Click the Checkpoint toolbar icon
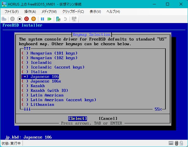This screenshot has height=147, width=188. (x=58, y=19)
